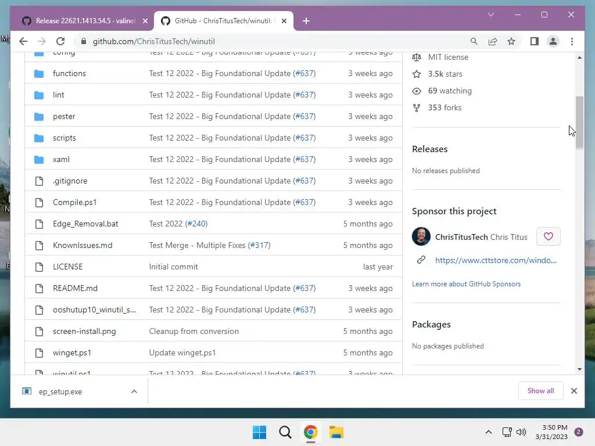Open the xaml folder

61,159
